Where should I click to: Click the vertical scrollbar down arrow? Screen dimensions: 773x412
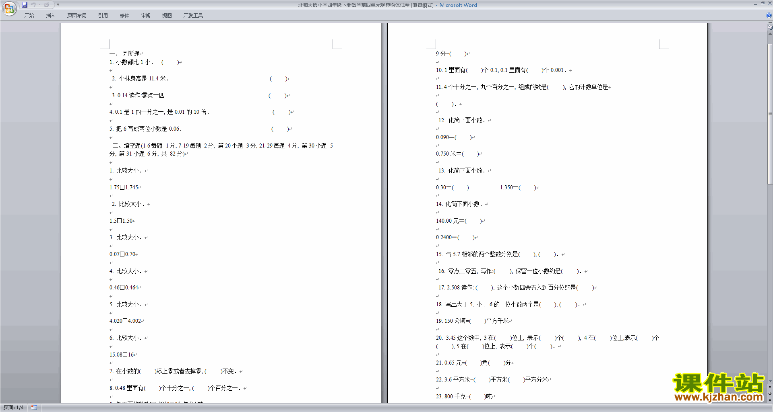[770, 381]
